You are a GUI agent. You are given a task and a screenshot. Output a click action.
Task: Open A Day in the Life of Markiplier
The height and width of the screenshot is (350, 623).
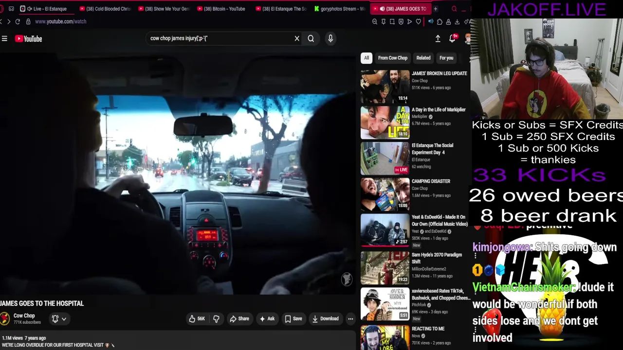(439, 110)
